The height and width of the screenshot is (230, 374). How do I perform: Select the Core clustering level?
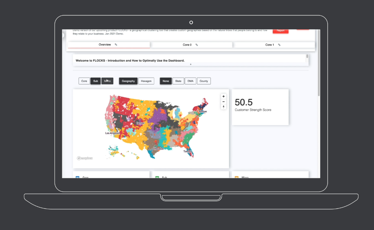(x=84, y=81)
